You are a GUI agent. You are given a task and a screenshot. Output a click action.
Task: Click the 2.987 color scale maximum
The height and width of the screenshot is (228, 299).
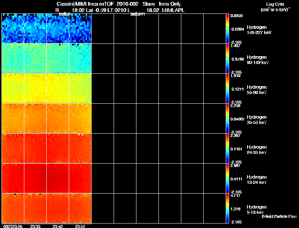(235, 165)
